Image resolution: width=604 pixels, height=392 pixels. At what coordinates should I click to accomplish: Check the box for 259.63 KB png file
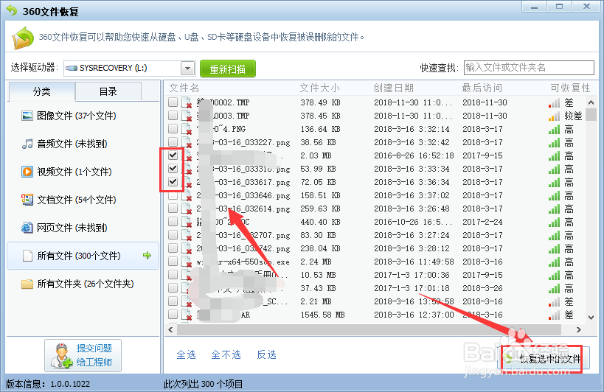coord(173,208)
